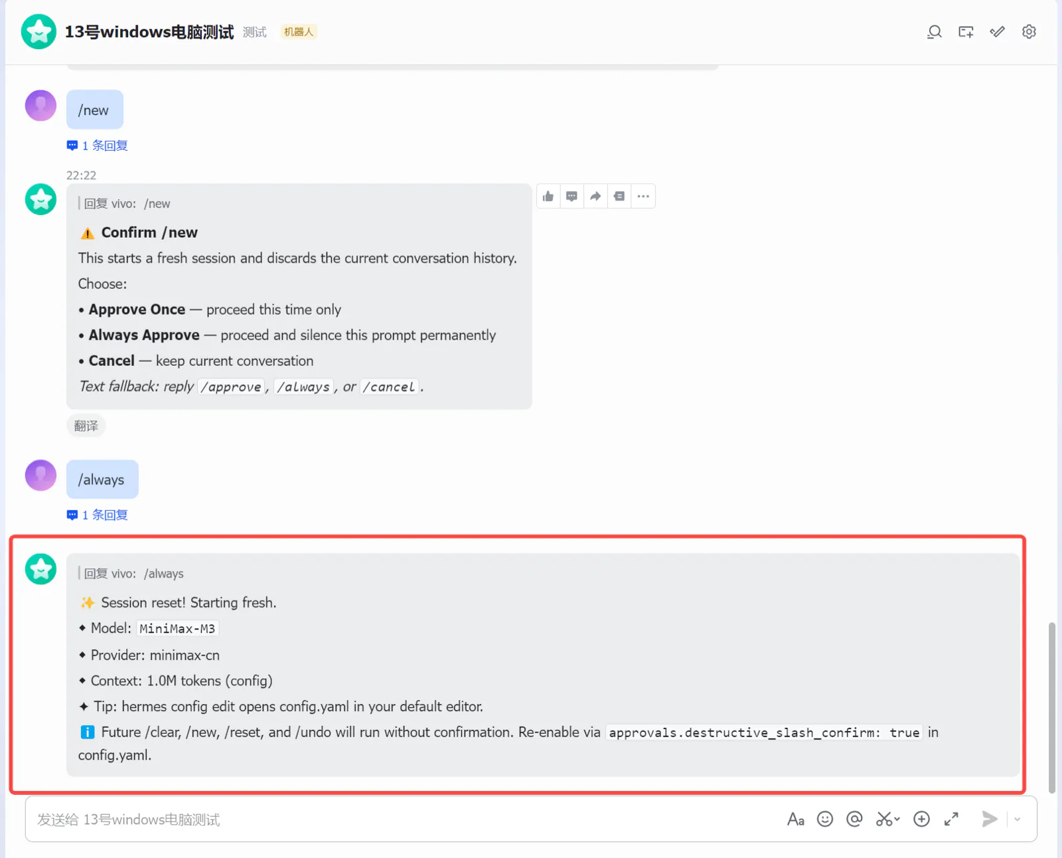Open emoji picker in message box
This screenshot has height=858, width=1062.
(x=825, y=819)
